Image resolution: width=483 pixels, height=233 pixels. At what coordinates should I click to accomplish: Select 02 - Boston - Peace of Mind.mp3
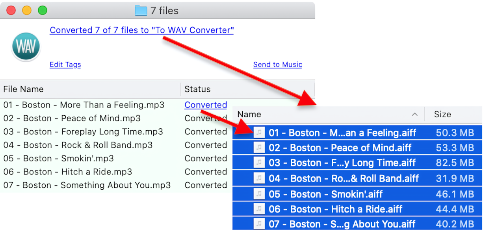tap(72, 118)
